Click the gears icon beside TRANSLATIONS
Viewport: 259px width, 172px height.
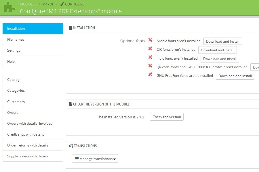click(71, 146)
